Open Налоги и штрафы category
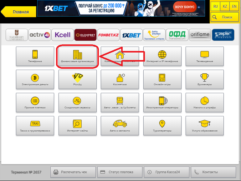The image size is (241, 181). 205,103
